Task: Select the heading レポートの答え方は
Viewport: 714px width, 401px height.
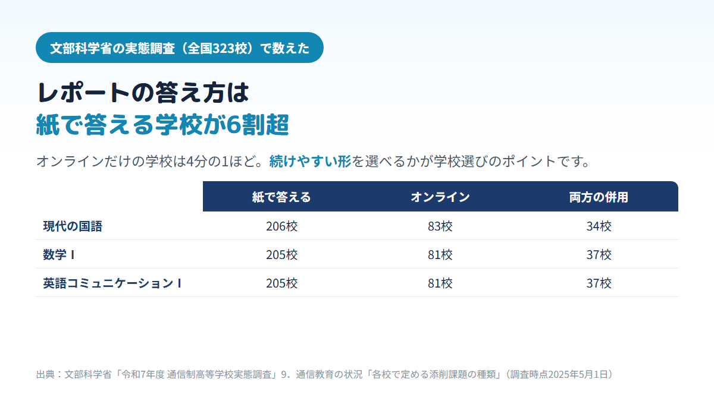Action: tap(143, 93)
